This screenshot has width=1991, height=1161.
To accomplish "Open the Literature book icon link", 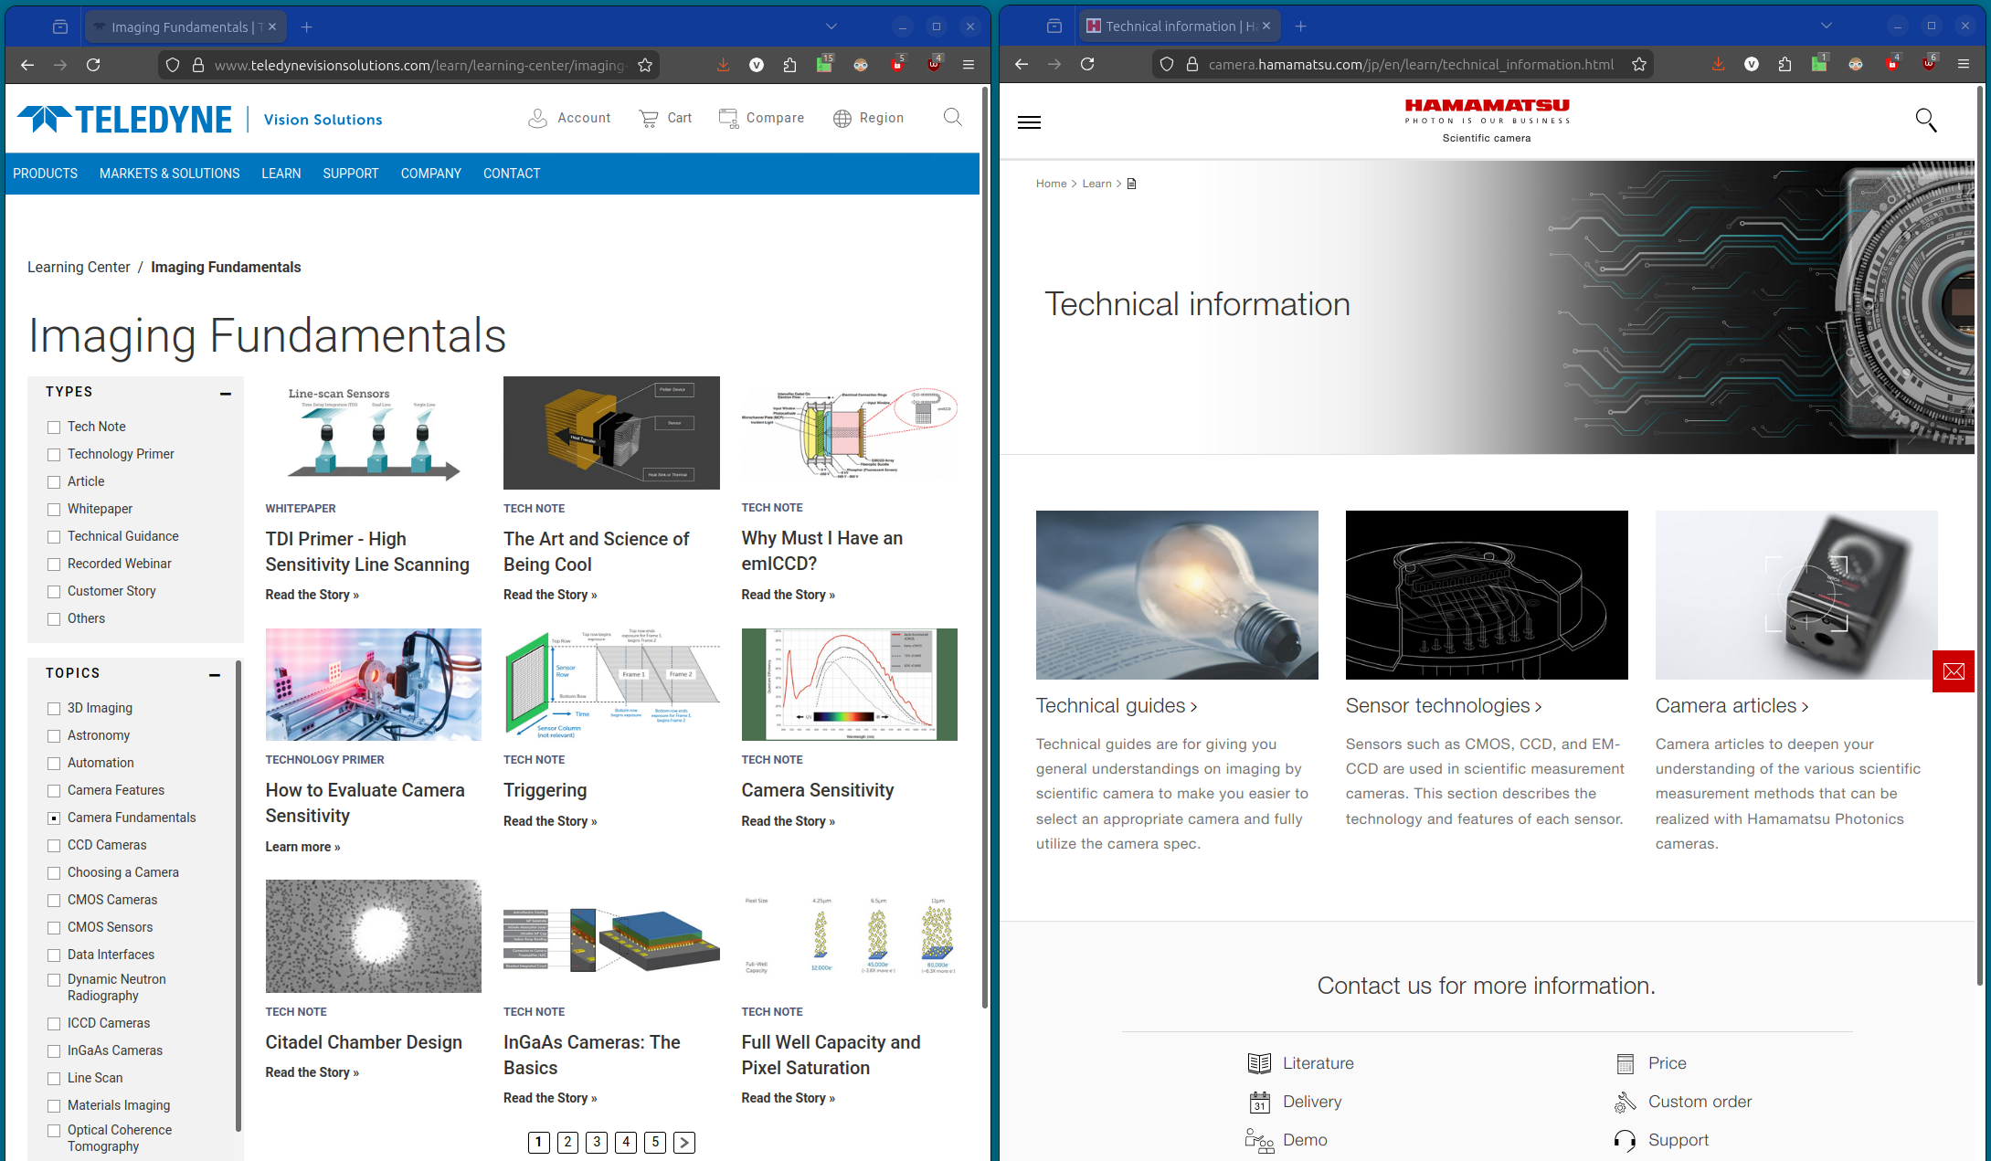I will click(x=1259, y=1063).
